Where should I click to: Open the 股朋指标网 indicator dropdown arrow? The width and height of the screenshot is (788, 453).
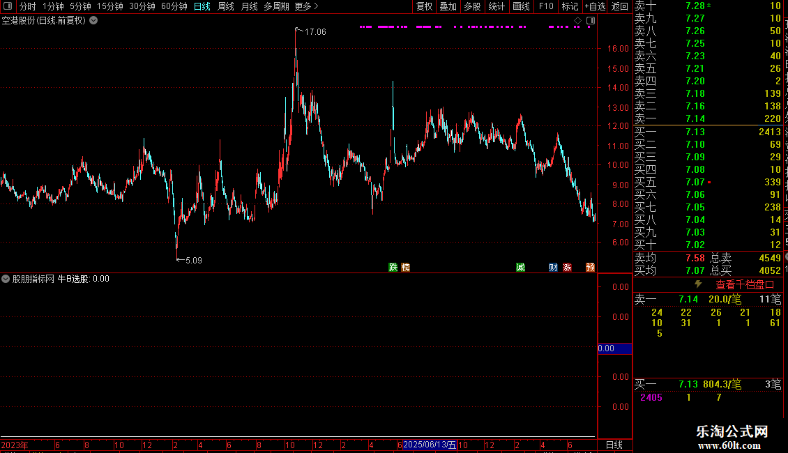pyautogui.click(x=6, y=279)
